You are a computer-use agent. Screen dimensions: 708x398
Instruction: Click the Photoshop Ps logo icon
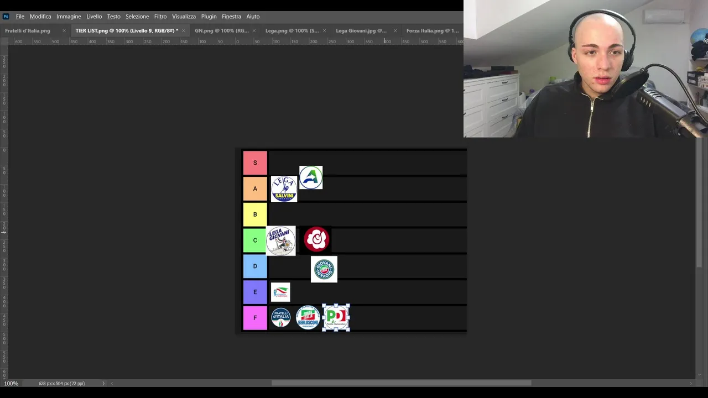pos(6,17)
